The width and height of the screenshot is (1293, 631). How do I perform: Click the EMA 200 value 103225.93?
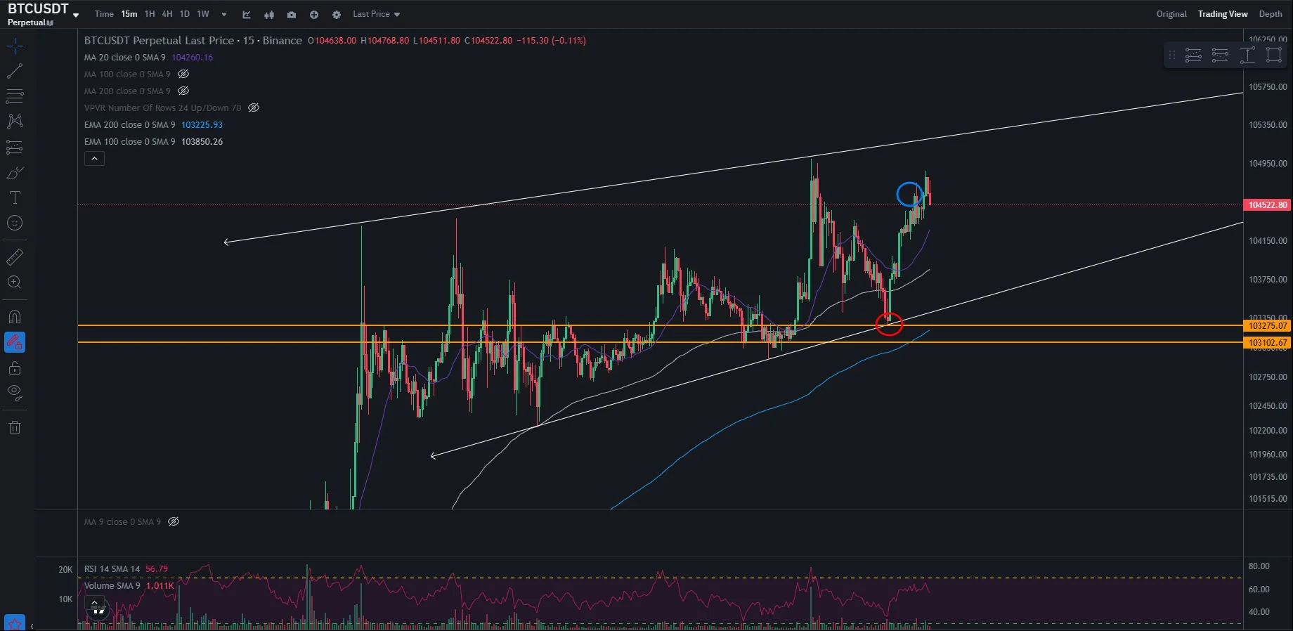pyautogui.click(x=202, y=125)
